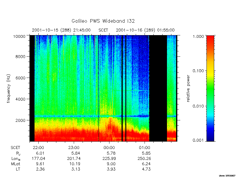
Task: Click the small credit text at bottom right
Action: 227,176
